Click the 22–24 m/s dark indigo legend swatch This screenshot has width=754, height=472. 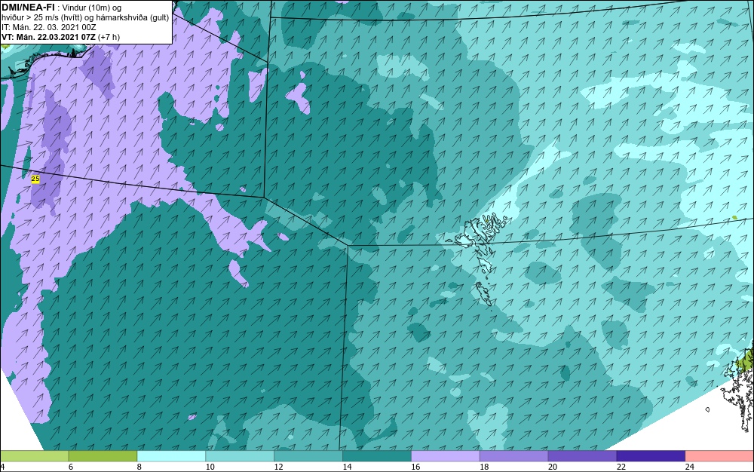(x=651, y=456)
